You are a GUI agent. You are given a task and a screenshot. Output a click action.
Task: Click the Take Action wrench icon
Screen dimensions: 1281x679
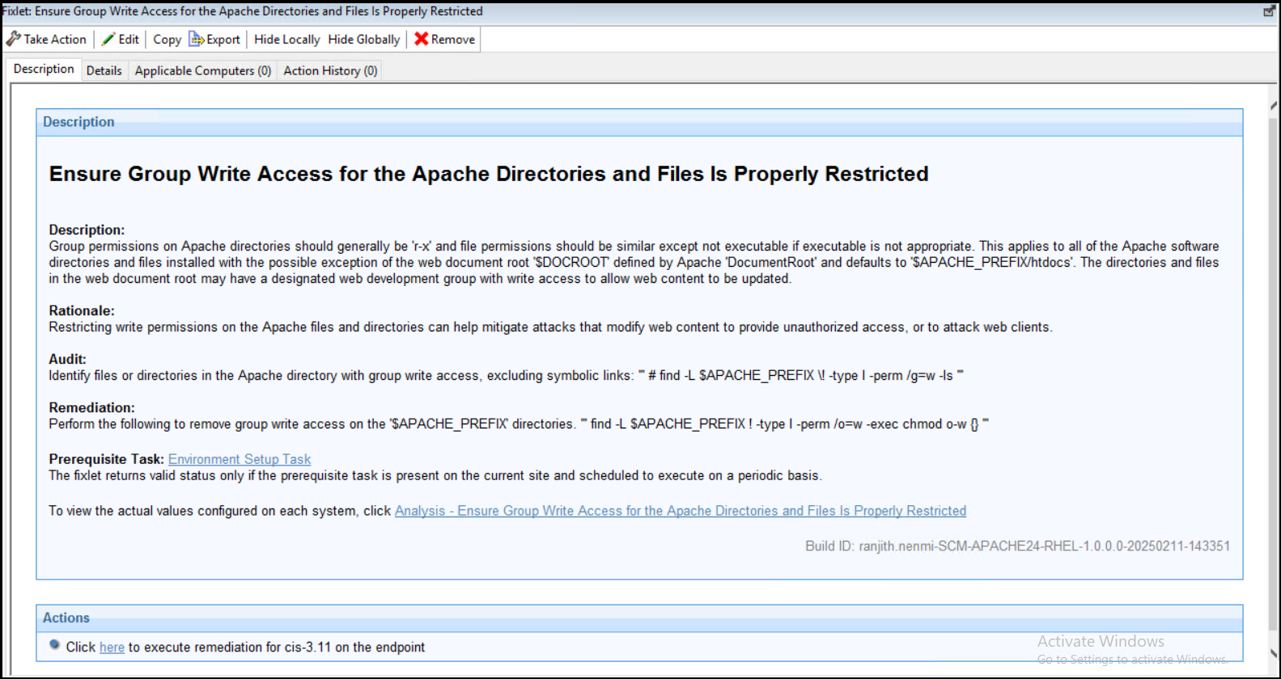tap(13, 39)
